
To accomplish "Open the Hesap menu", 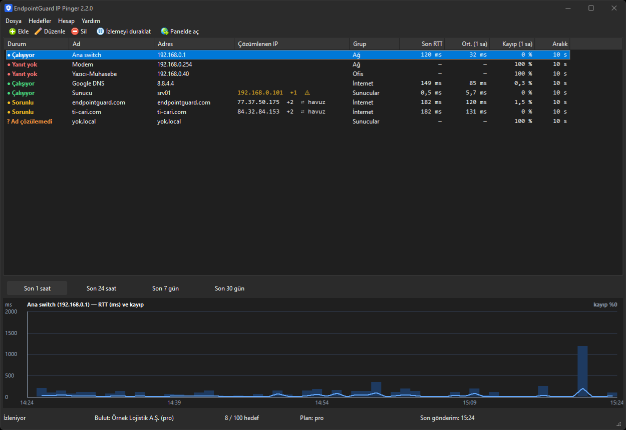I will 66,21.
